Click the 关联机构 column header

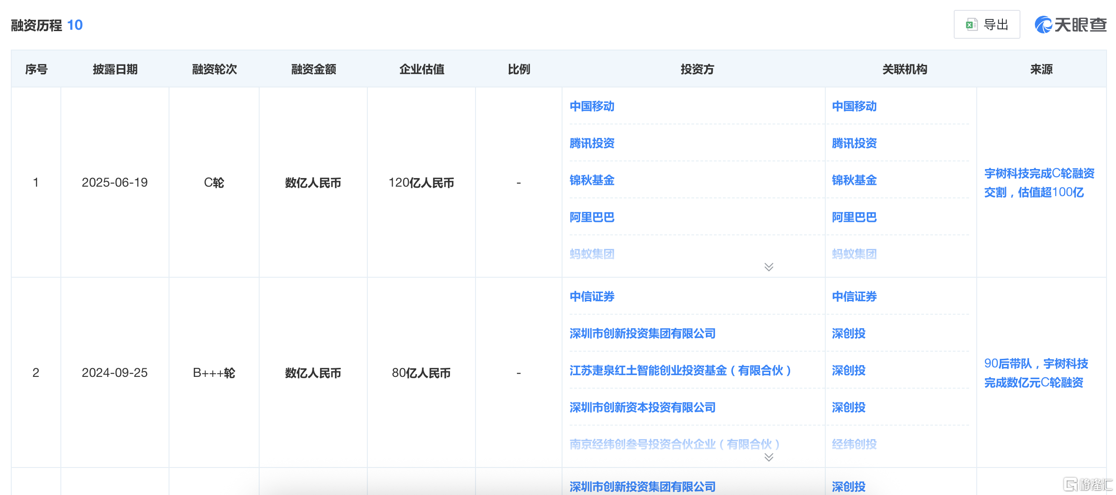point(905,69)
